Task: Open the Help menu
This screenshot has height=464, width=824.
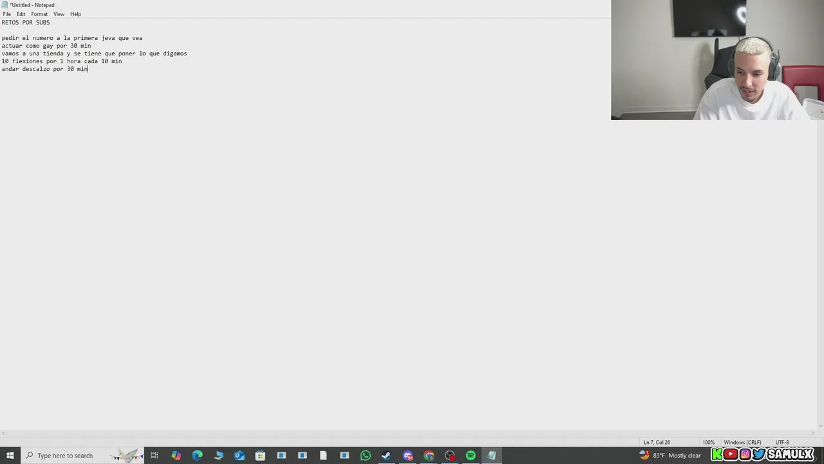Action: click(x=75, y=14)
